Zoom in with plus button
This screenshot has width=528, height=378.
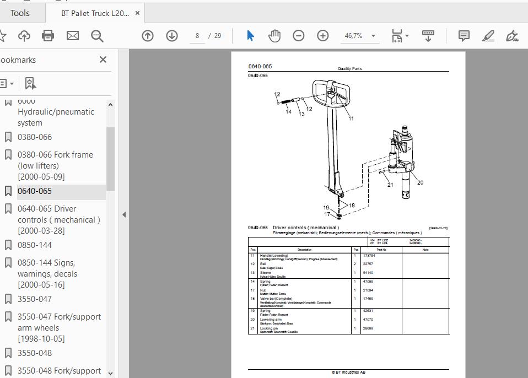[x=322, y=36]
